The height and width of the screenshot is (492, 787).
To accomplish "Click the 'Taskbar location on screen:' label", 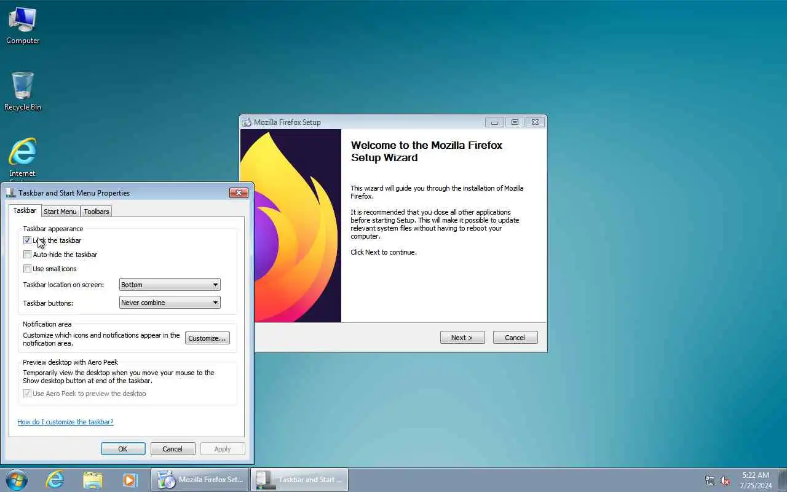I will 63,285.
